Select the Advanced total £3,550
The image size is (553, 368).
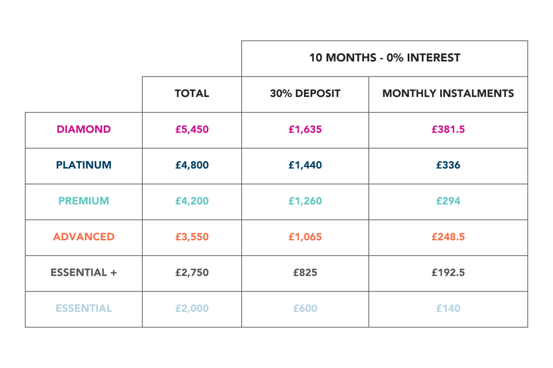click(x=192, y=237)
